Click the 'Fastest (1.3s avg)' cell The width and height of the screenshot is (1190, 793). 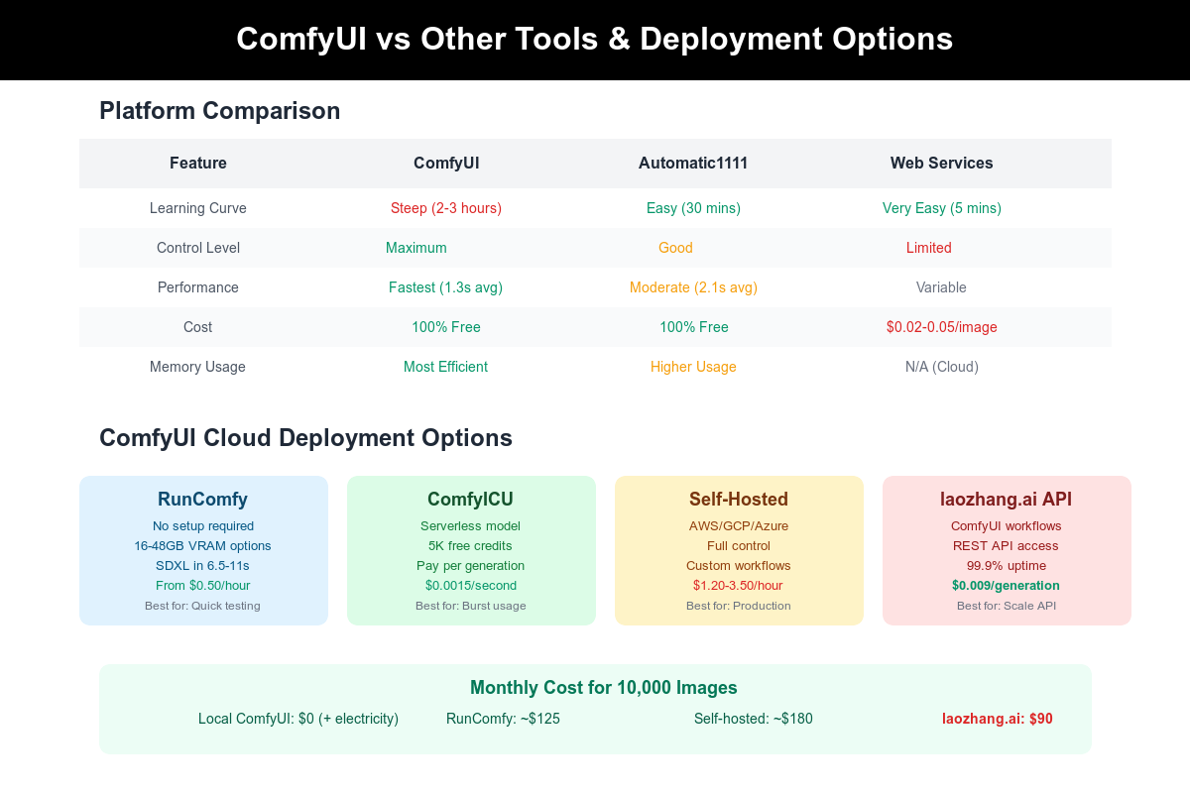(446, 287)
